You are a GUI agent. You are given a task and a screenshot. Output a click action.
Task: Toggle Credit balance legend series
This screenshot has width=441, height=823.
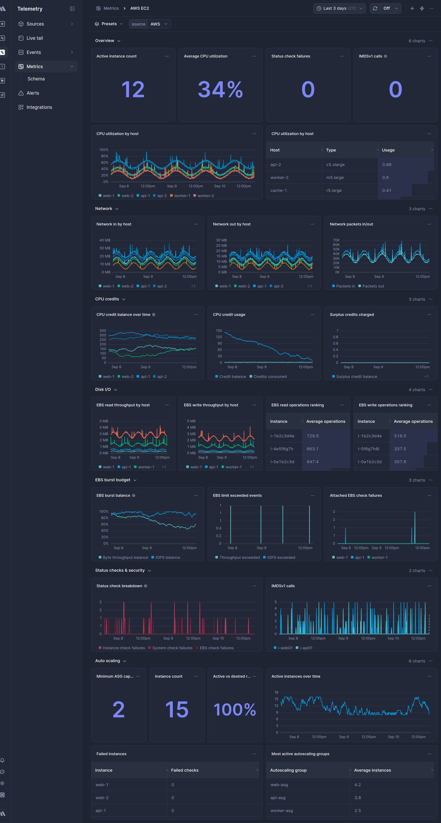click(x=231, y=377)
